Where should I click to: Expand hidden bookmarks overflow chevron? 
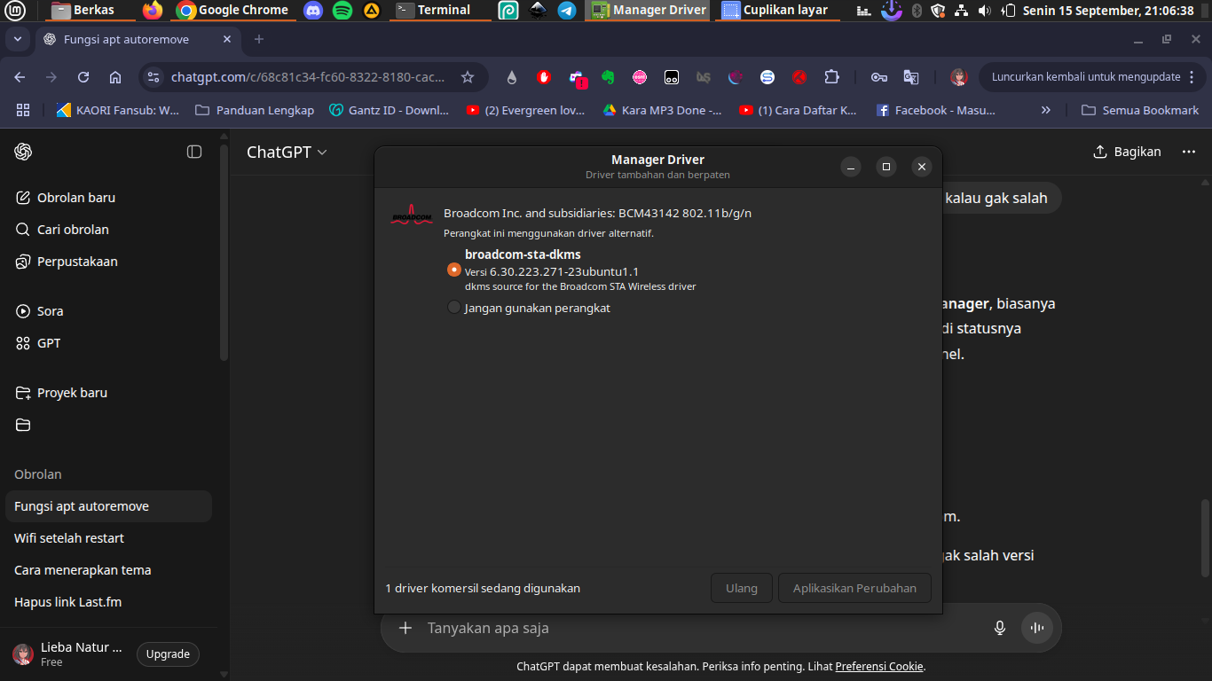click(1045, 110)
